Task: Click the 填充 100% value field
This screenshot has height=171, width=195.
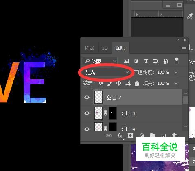Action: 163,83
